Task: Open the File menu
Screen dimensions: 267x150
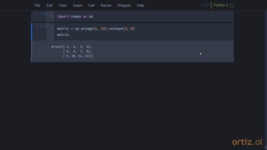Action: point(37,5)
